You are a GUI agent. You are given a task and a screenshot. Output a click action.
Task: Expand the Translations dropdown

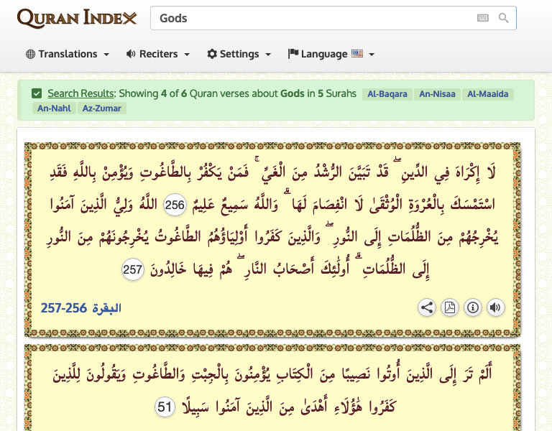pos(68,54)
